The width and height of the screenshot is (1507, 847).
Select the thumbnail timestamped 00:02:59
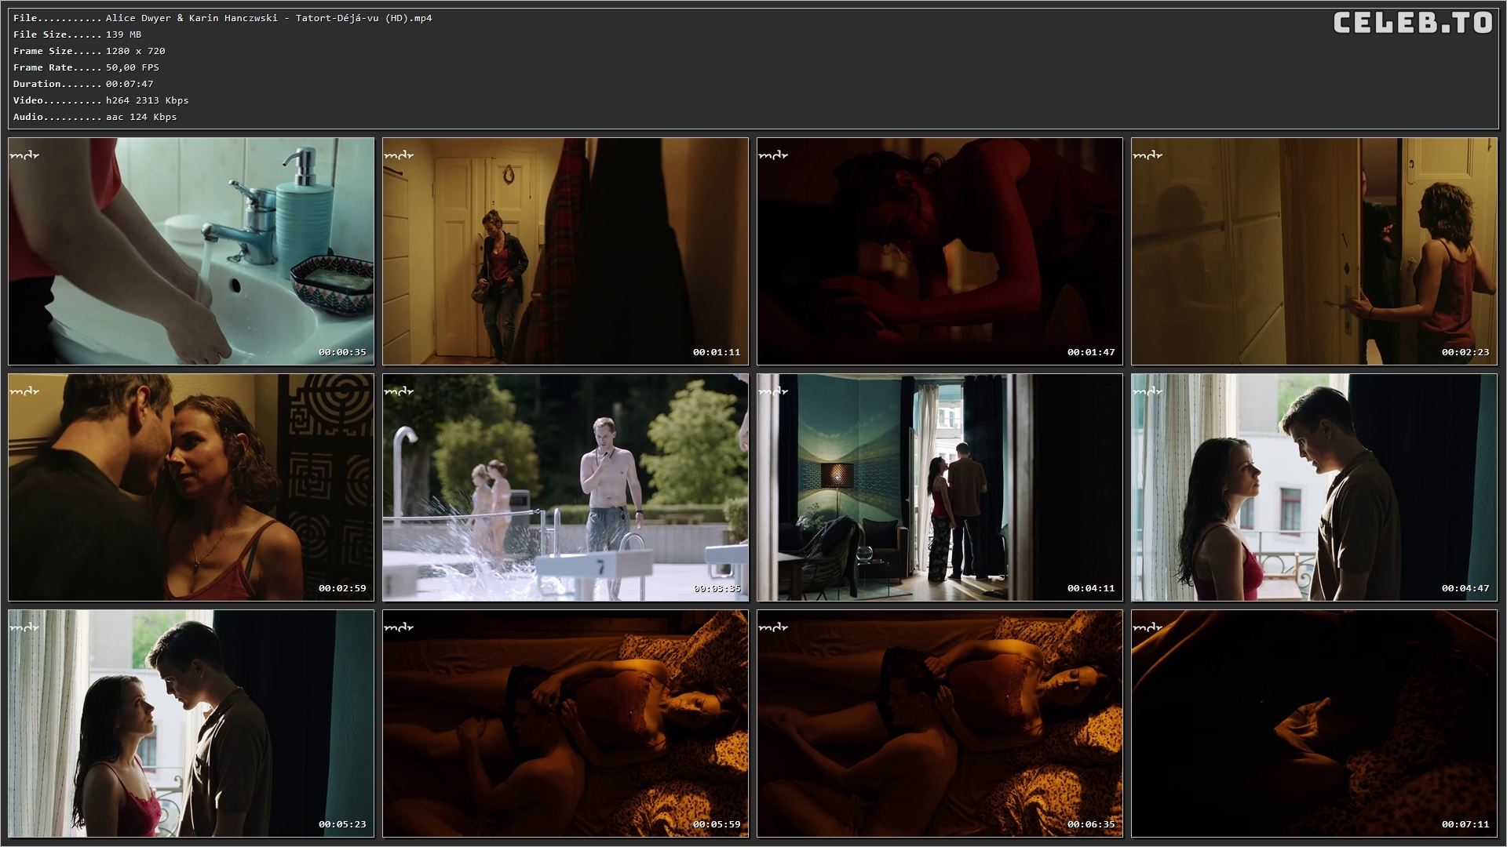tap(191, 487)
